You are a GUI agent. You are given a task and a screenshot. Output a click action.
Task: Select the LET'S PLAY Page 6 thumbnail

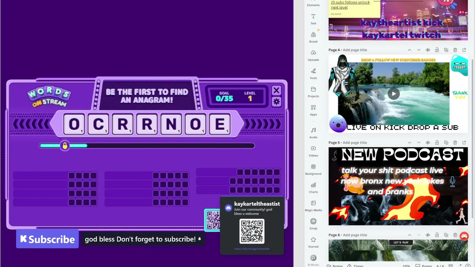point(398,251)
